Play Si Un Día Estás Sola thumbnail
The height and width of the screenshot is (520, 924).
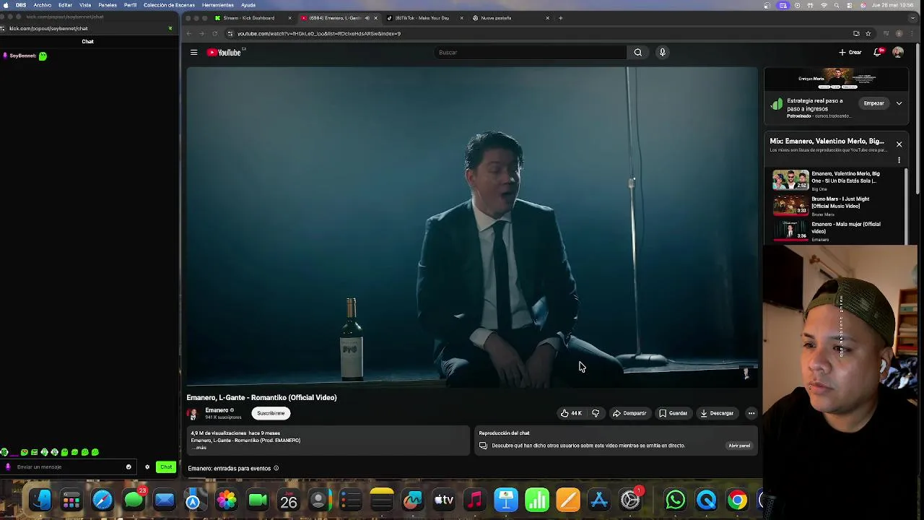790,179
